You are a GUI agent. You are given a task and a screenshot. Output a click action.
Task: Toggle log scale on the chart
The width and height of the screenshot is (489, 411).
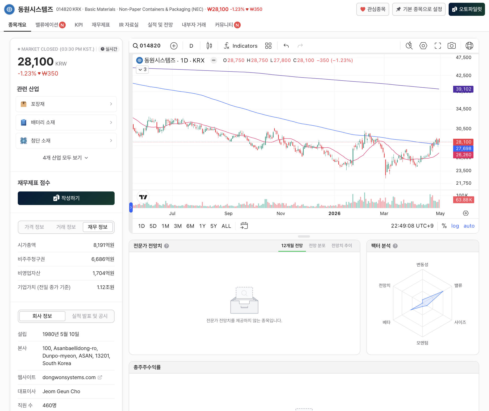(455, 226)
